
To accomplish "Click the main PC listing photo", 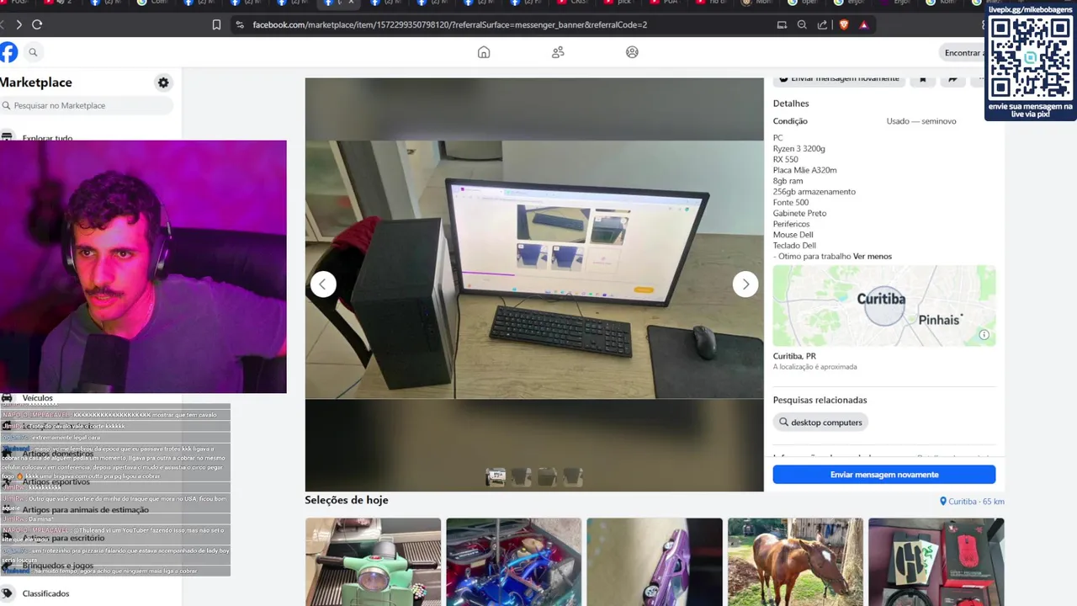I will [533, 269].
